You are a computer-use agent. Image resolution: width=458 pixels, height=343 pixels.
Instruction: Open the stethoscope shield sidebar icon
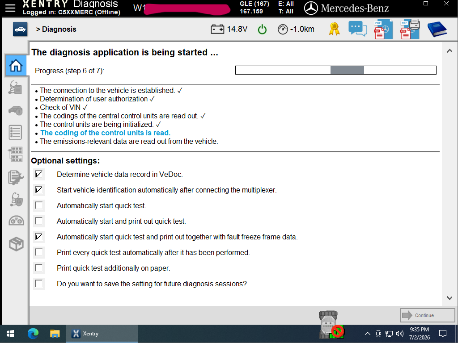[16, 200]
